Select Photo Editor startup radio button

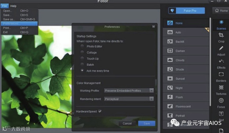click(82, 46)
